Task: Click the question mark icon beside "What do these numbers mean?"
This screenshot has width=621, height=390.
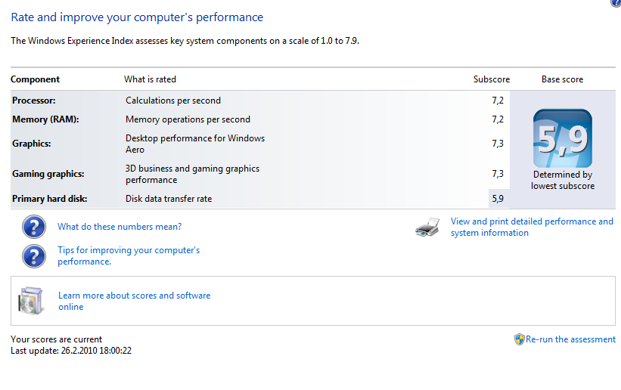Action: pyautogui.click(x=34, y=227)
